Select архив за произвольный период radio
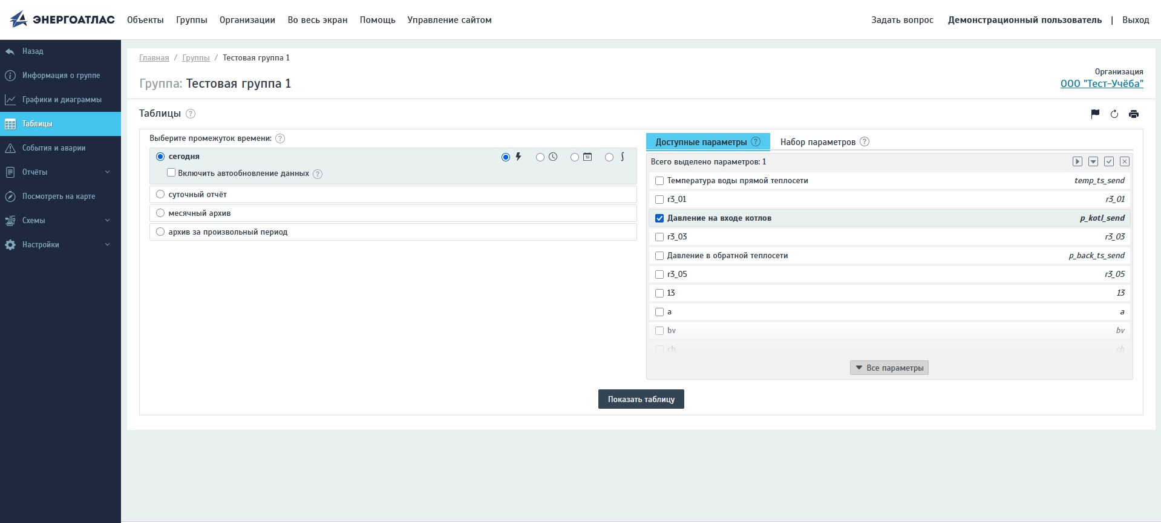The image size is (1161, 523). pos(160,232)
